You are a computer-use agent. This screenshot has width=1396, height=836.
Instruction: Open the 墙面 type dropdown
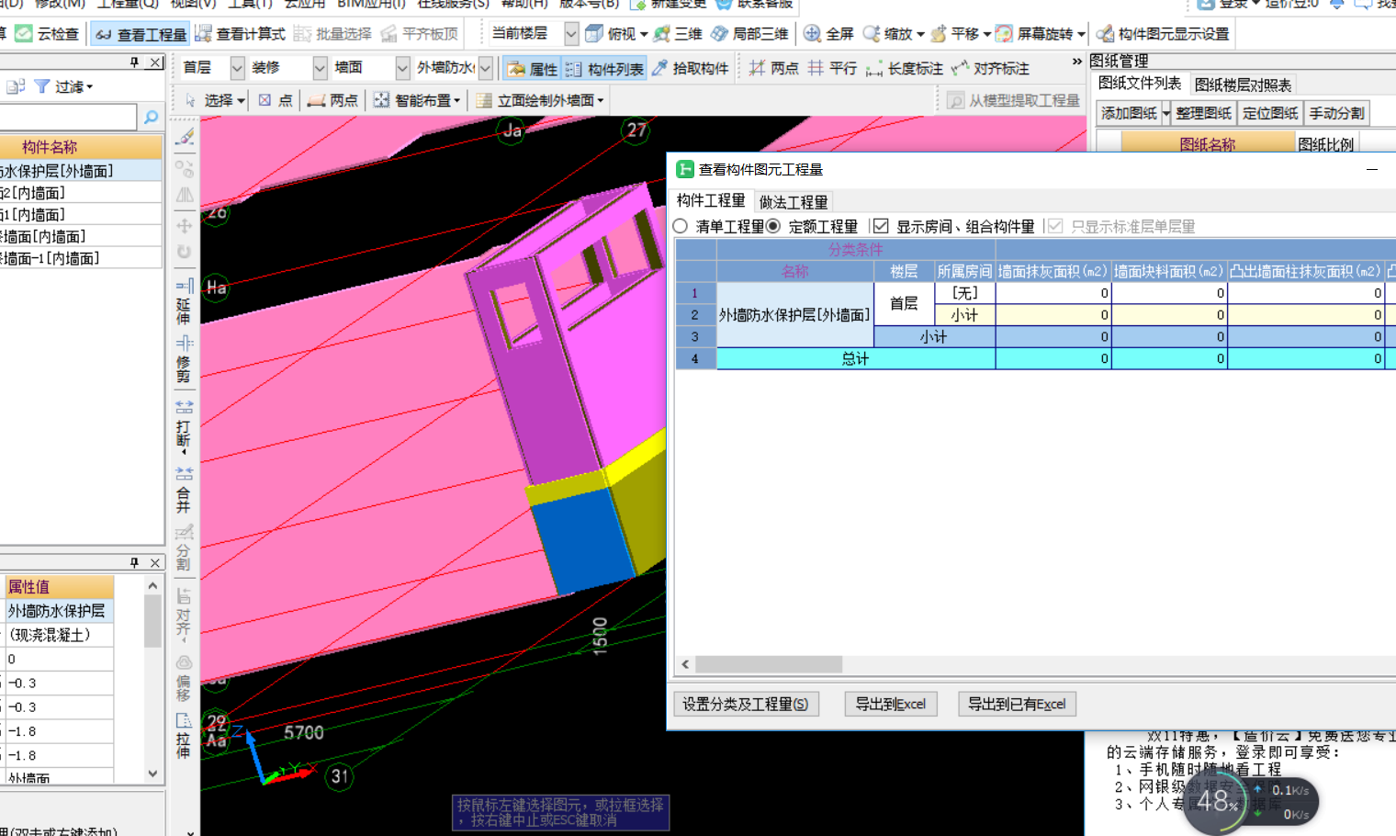402,68
